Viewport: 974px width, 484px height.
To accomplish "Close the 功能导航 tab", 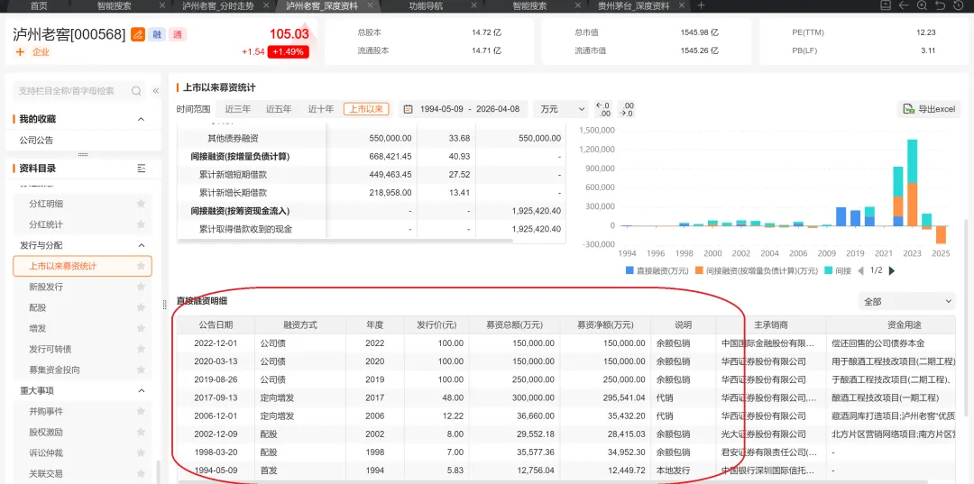I will (474, 5).
